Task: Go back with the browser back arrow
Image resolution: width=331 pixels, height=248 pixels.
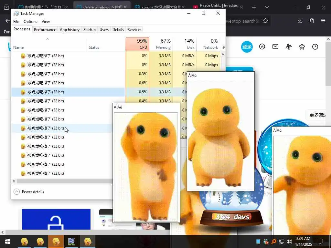Action: [8, 21]
